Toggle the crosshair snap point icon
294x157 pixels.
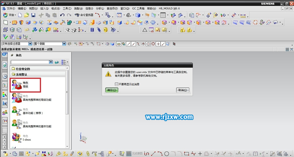(x=158, y=44)
